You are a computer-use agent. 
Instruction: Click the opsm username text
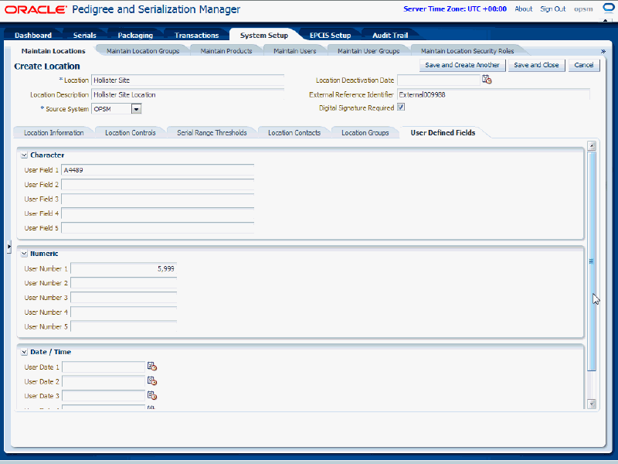pyautogui.click(x=583, y=9)
